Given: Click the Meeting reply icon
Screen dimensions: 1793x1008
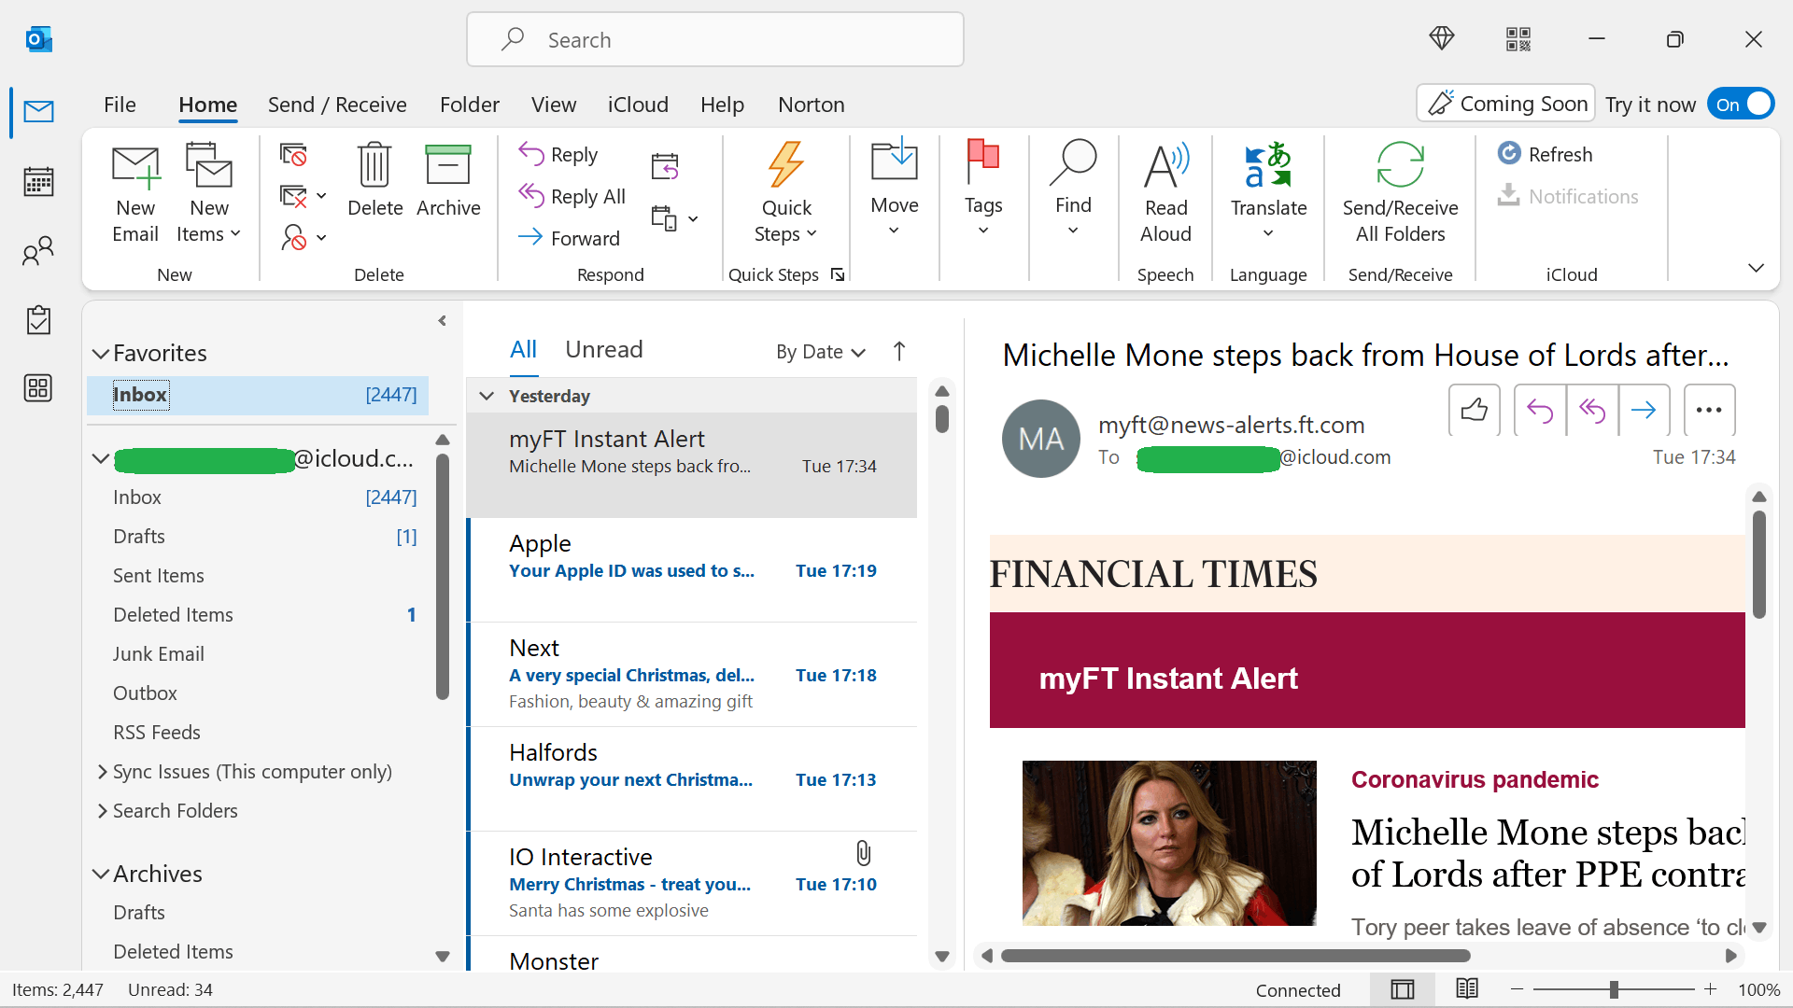Looking at the screenshot, I should point(665,166).
